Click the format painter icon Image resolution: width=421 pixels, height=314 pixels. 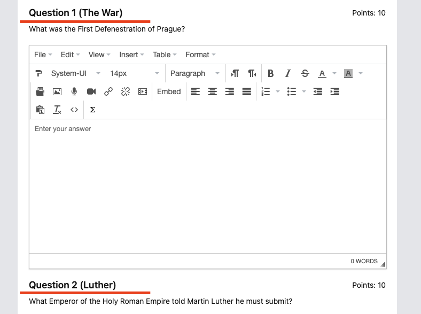38,73
